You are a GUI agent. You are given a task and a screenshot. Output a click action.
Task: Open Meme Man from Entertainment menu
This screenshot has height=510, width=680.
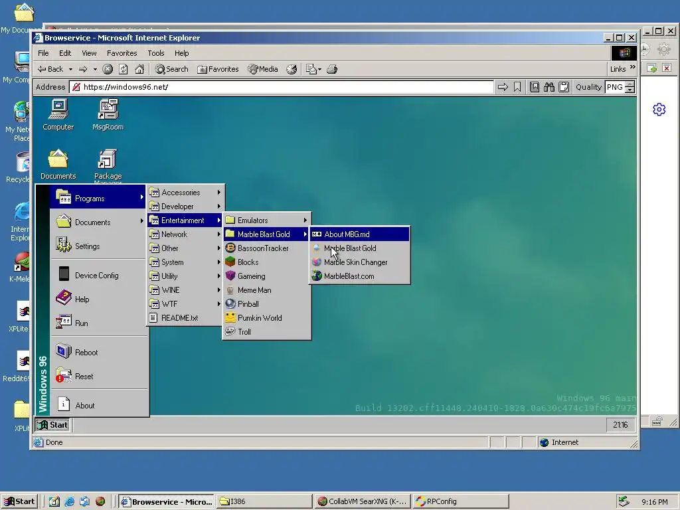pos(267,290)
